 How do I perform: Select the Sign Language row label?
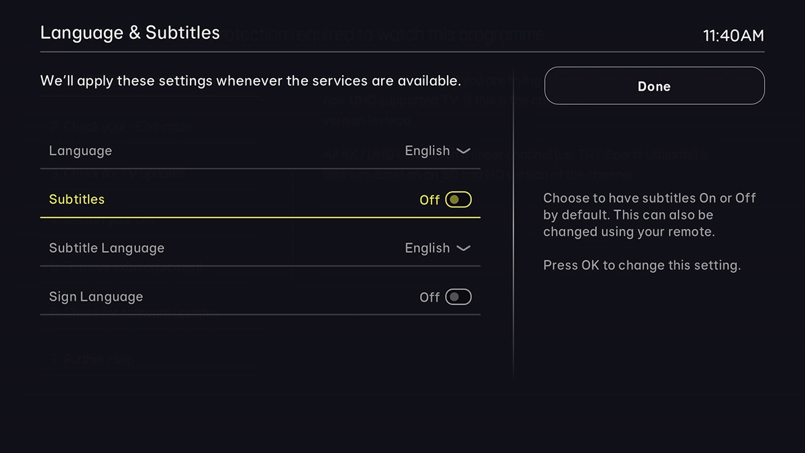tap(96, 297)
